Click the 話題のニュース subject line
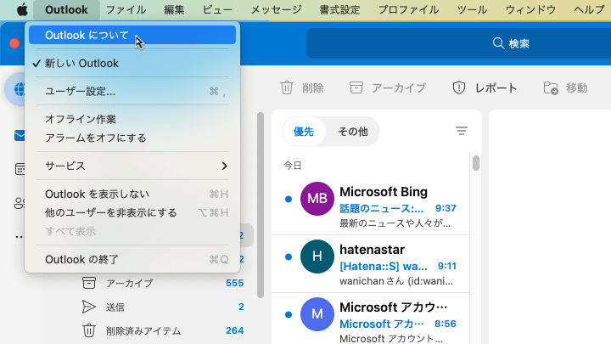This screenshot has width=611, height=344. (x=382, y=209)
